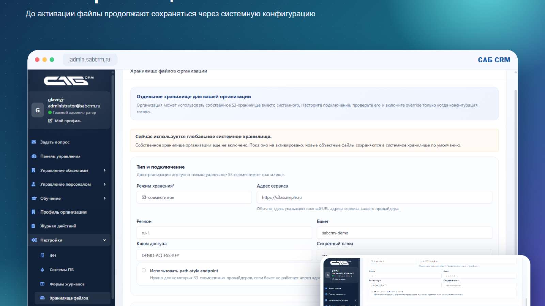Click the edit icon beside Мой профиль

tap(50, 121)
